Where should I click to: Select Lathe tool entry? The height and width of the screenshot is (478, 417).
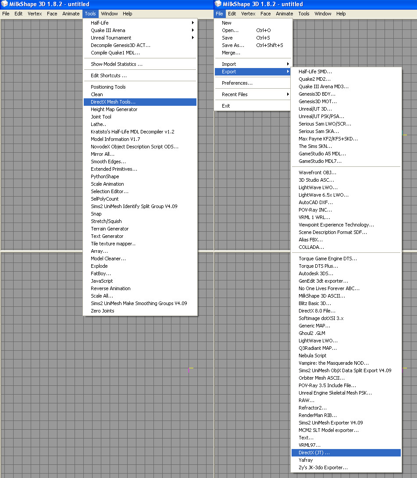click(140, 124)
